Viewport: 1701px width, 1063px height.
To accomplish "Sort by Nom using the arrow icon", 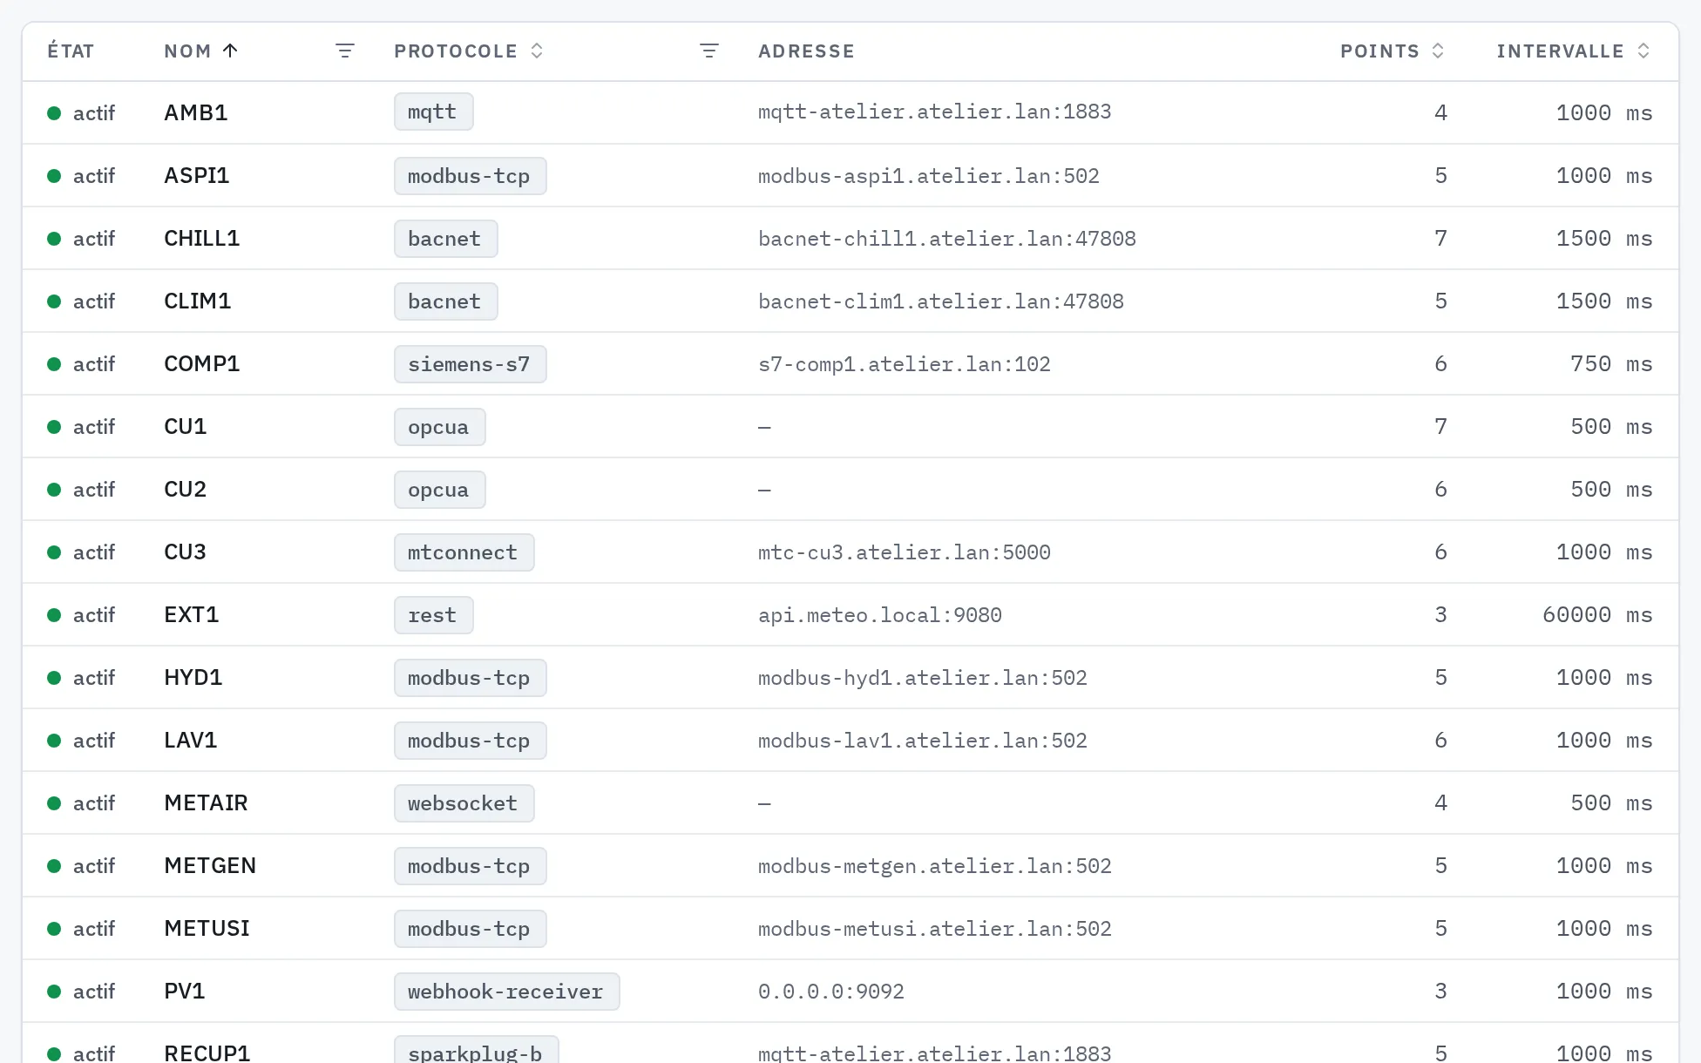I will click(x=230, y=51).
